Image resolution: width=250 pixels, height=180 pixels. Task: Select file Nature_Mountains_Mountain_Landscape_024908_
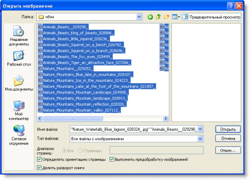85,92
